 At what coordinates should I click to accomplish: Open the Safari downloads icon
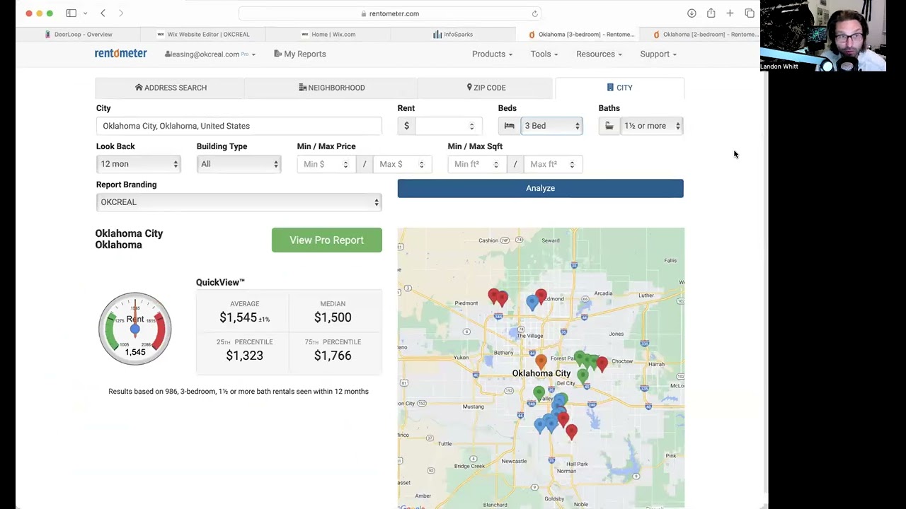pyautogui.click(x=692, y=13)
